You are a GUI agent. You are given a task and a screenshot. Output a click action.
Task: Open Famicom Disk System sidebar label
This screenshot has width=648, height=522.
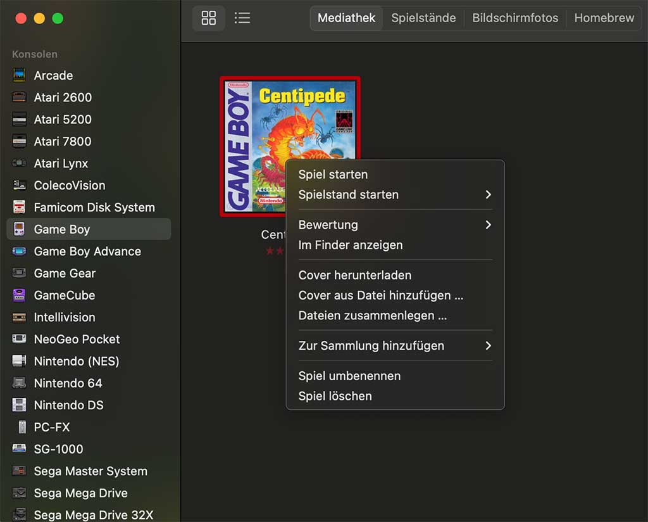click(x=94, y=207)
